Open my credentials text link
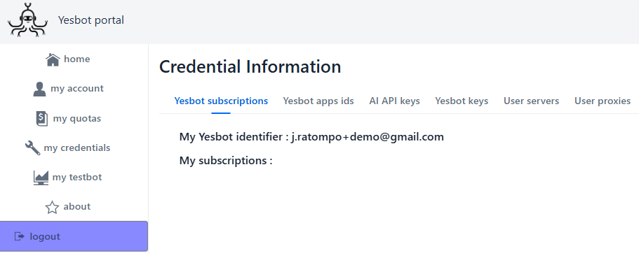The image size is (639, 253). (77, 148)
